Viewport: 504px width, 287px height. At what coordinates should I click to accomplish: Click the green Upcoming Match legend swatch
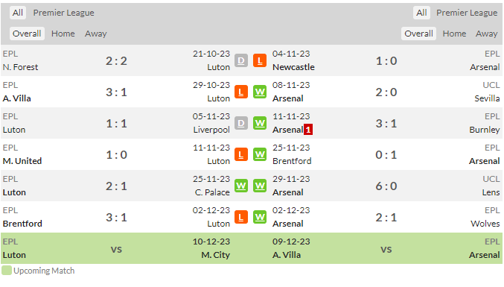[x=7, y=271]
